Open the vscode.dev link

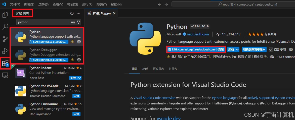click(168, 118)
